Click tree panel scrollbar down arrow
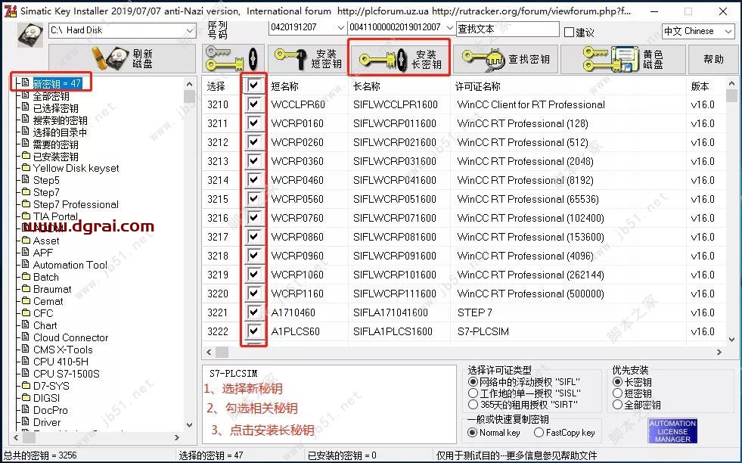The width and height of the screenshot is (742, 463). click(x=189, y=424)
